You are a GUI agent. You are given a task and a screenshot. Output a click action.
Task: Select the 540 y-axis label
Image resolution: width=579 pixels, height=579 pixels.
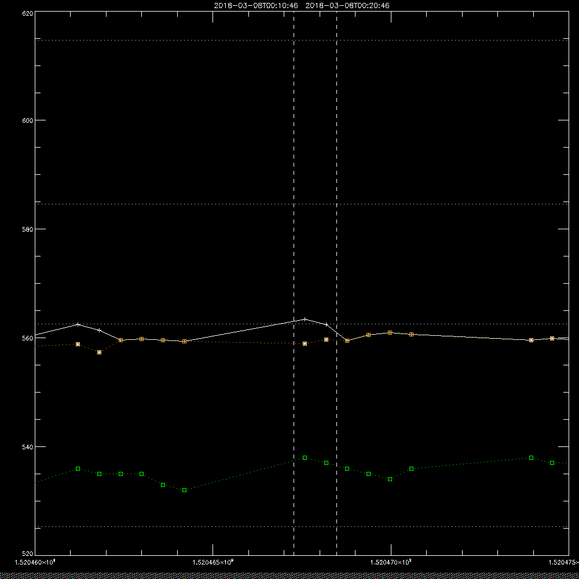[x=28, y=447]
